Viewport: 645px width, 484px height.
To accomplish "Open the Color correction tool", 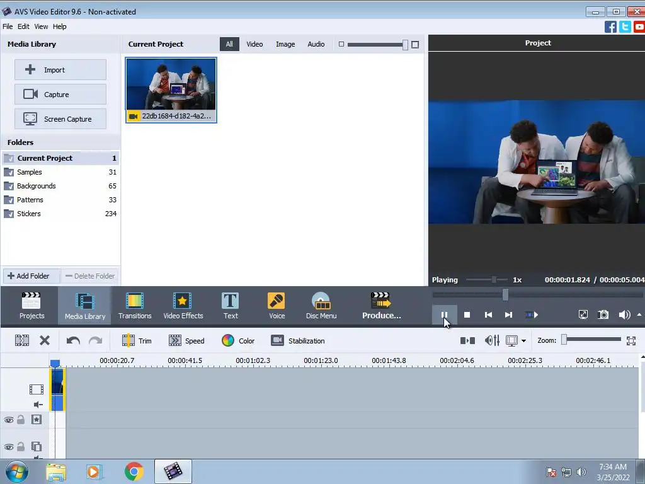I will pyautogui.click(x=238, y=341).
